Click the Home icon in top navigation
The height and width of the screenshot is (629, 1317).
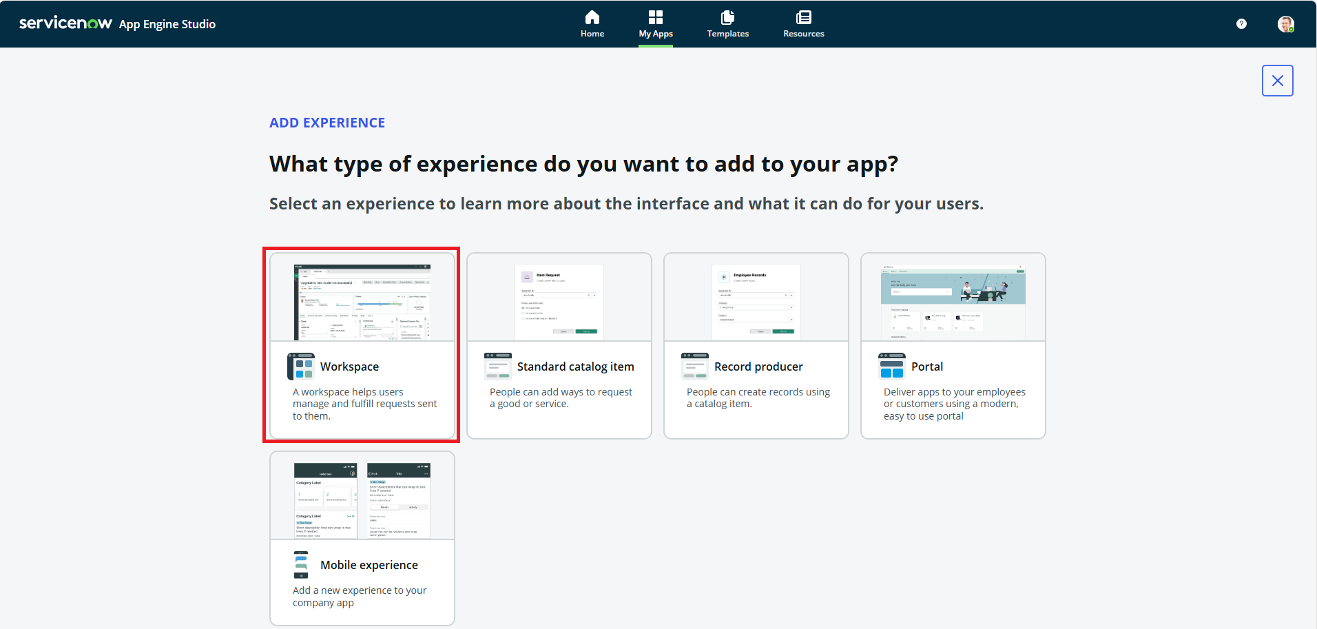pos(592,17)
